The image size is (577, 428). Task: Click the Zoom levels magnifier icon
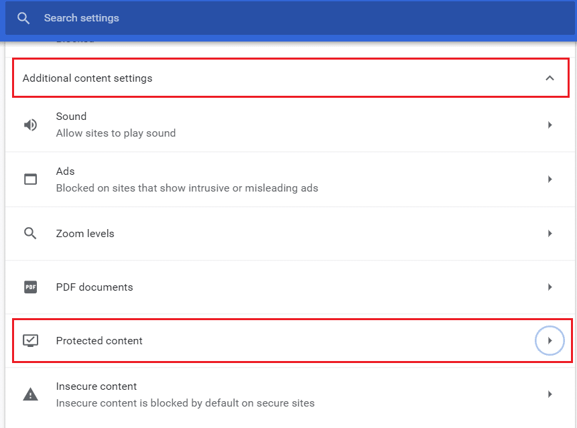[x=31, y=234]
